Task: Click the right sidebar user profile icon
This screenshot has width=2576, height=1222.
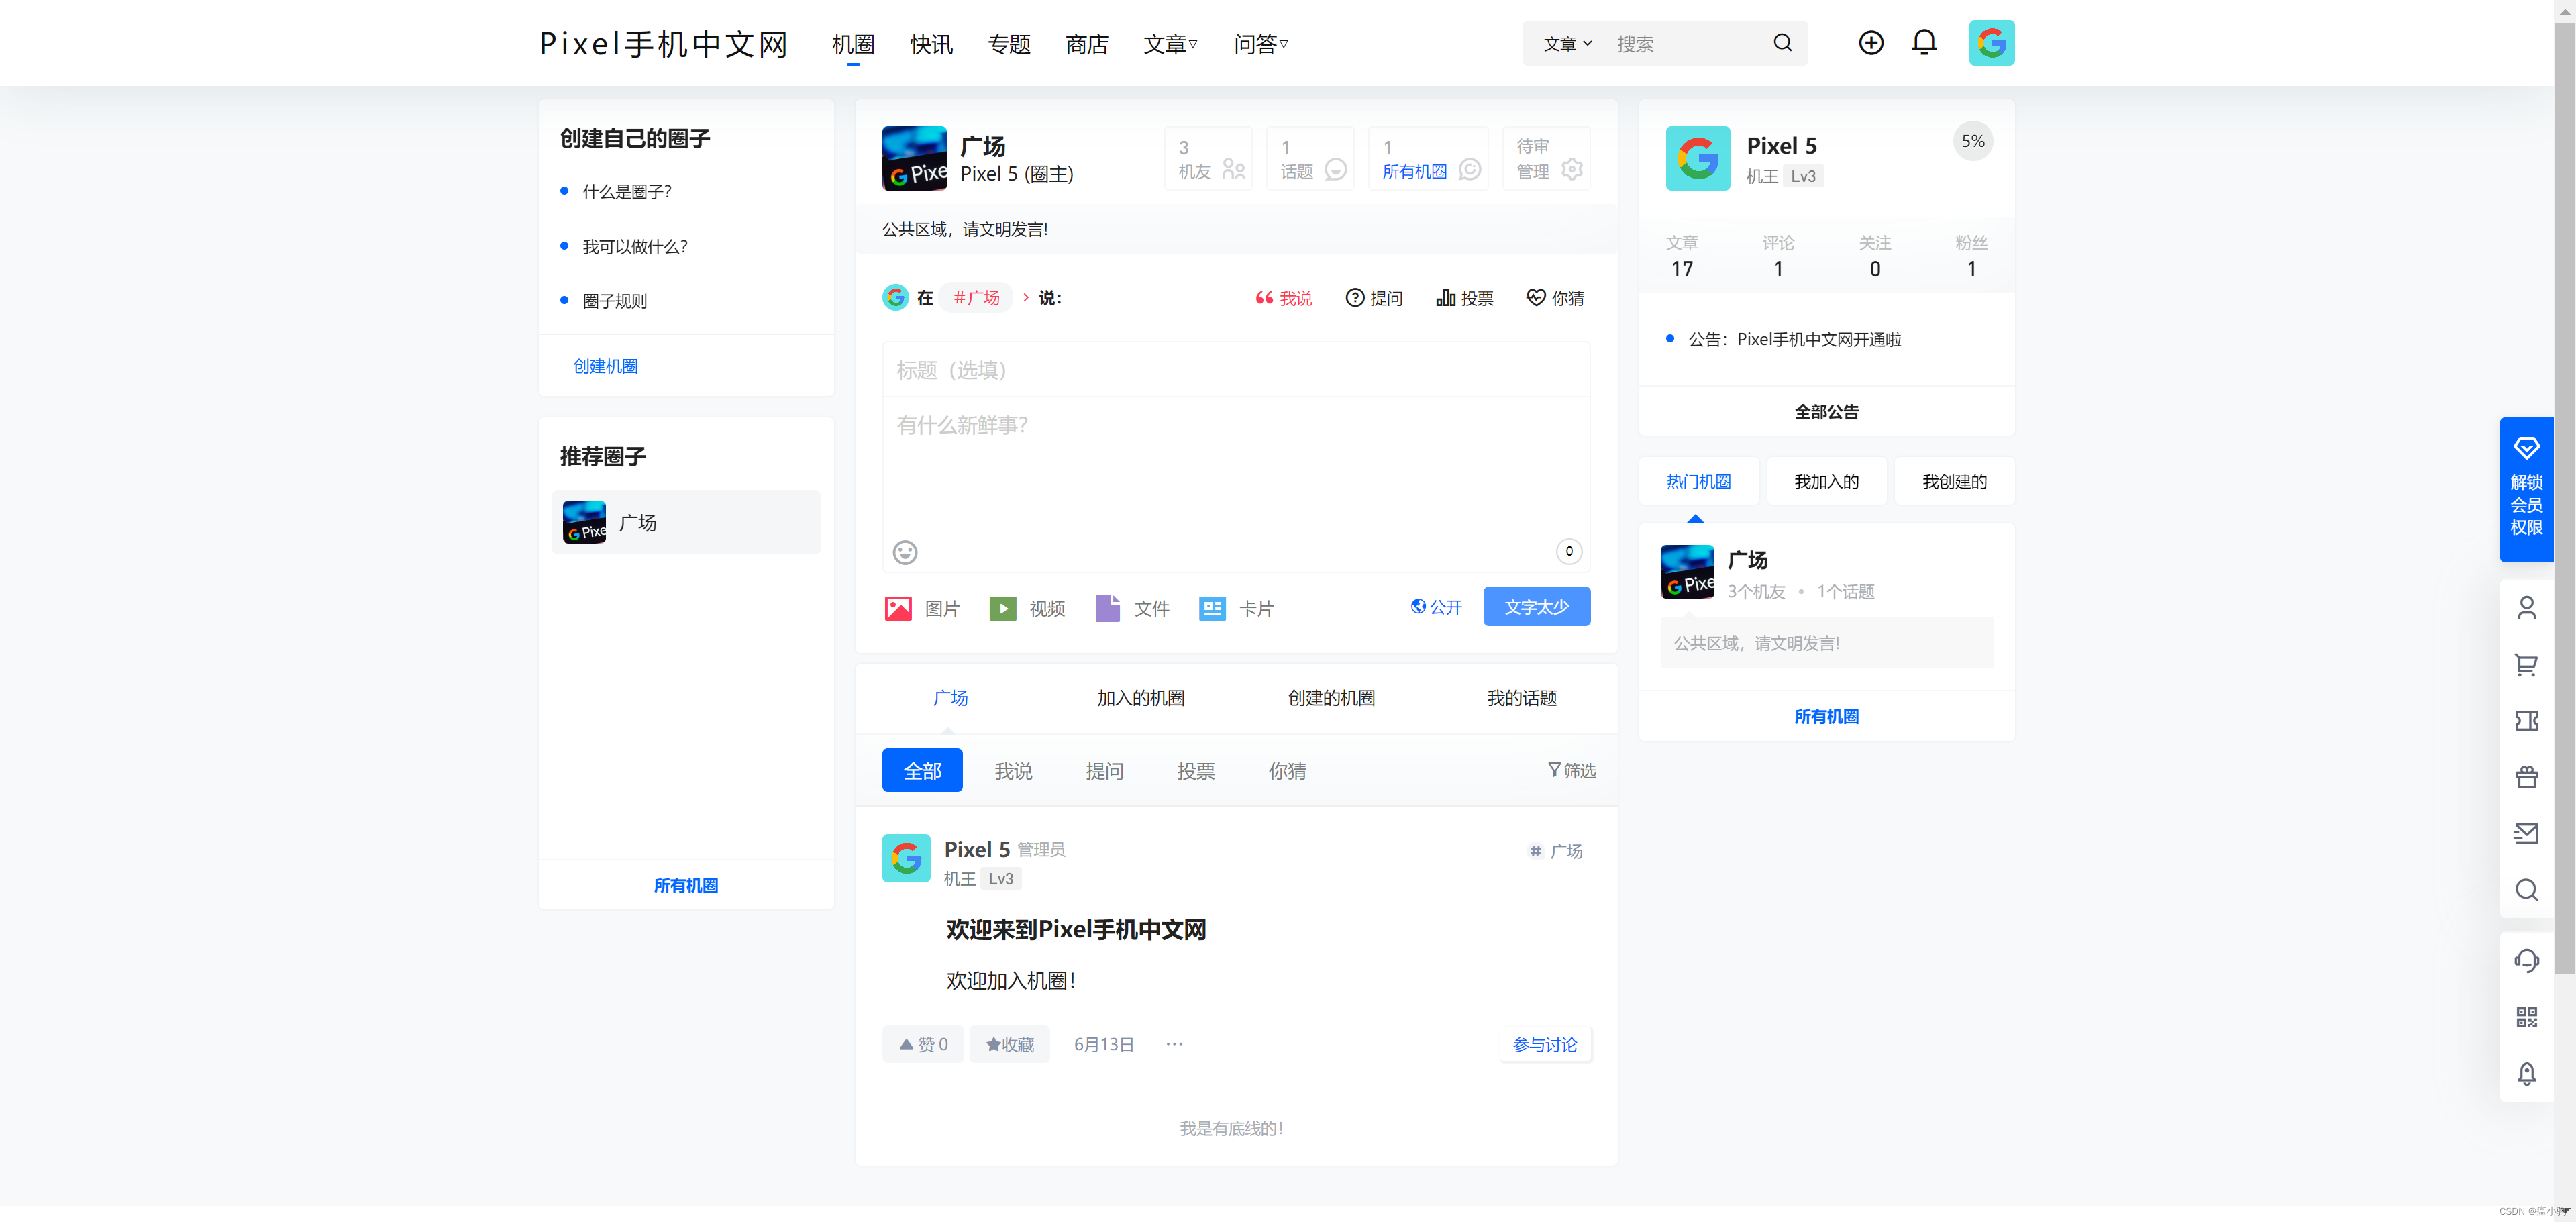Action: 2526,608
